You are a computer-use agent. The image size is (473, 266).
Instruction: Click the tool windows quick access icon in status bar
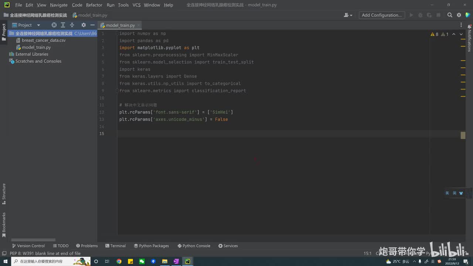[4, 253]
